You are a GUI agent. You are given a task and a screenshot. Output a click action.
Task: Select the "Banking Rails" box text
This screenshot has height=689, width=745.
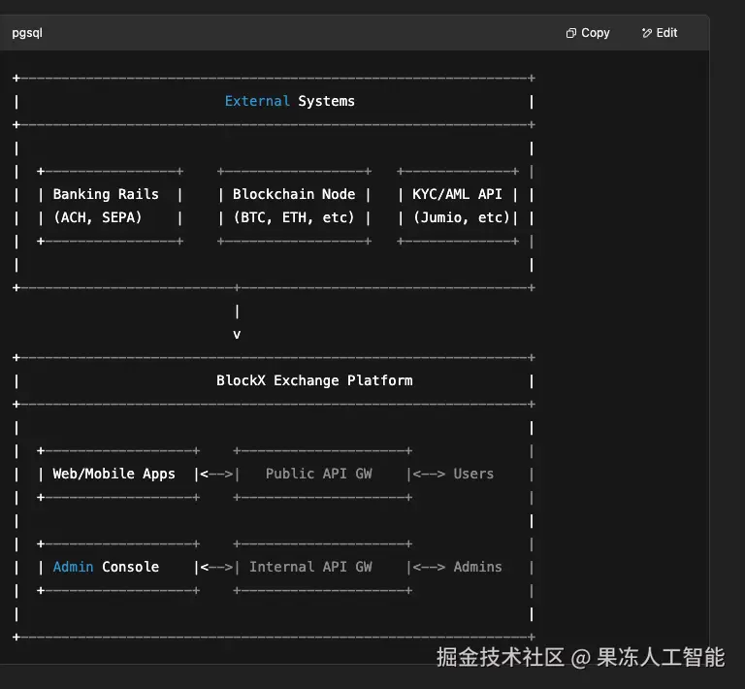click(x=105, y=194)
